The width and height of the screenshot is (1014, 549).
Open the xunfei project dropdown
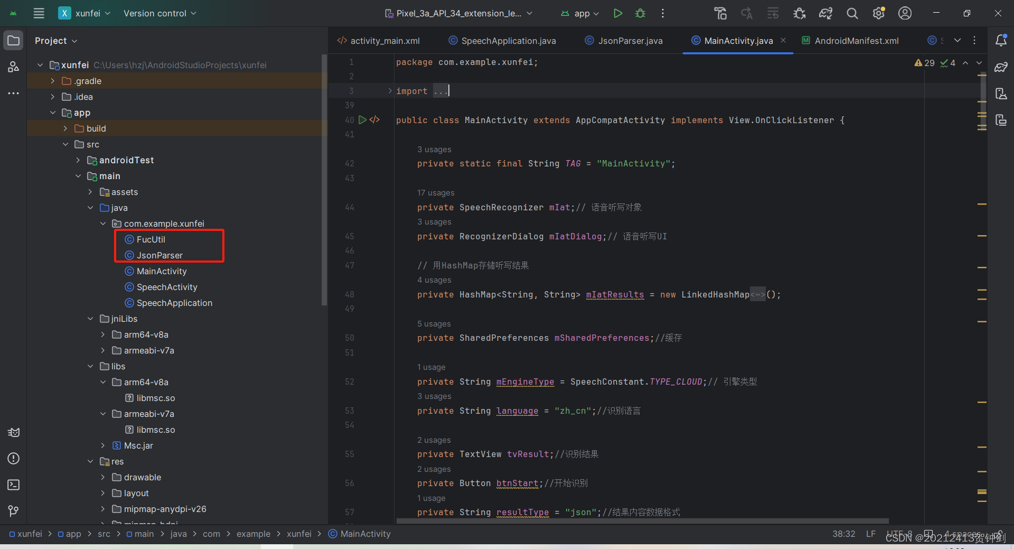pyautogui.click(x=84, y=13)
